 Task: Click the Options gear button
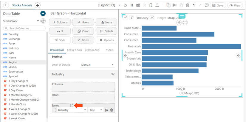(x=106, y=40)
